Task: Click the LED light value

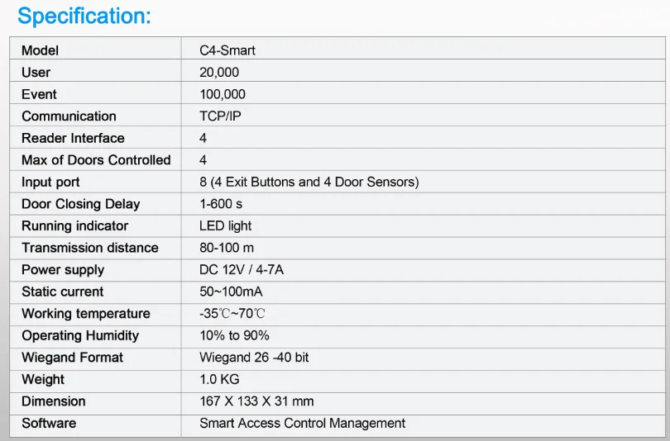Action: [226, 225]
